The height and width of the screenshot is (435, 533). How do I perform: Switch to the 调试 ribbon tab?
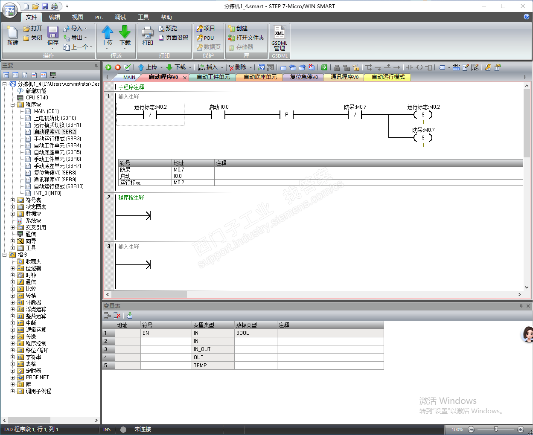click(120, 17)
